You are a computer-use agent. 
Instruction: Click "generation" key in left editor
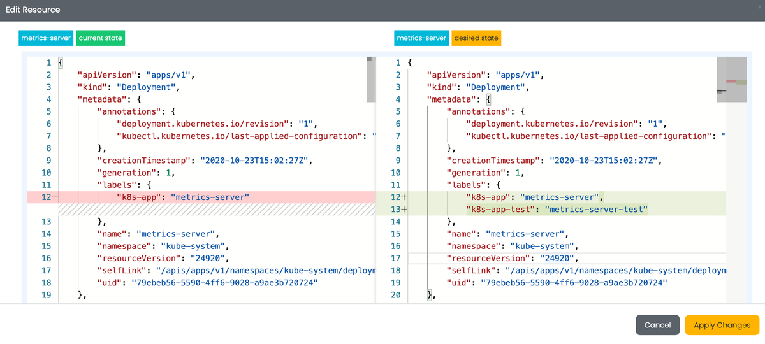click(126, 173)
